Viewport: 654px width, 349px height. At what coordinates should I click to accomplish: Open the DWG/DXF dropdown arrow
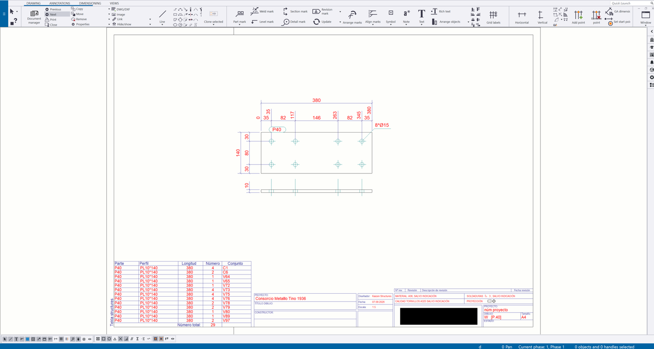[109, 9]
